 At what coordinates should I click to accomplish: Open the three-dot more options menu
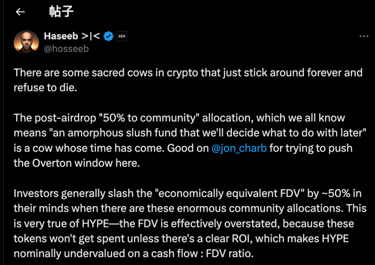[364, 36]
